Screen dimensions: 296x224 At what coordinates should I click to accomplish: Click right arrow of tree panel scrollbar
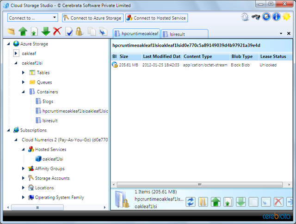coord(105,207)
